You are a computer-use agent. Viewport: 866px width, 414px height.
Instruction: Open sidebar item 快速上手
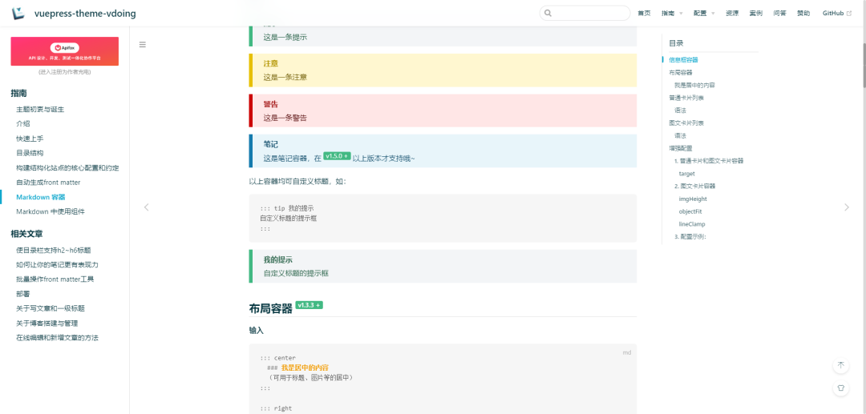pos(30,139)
